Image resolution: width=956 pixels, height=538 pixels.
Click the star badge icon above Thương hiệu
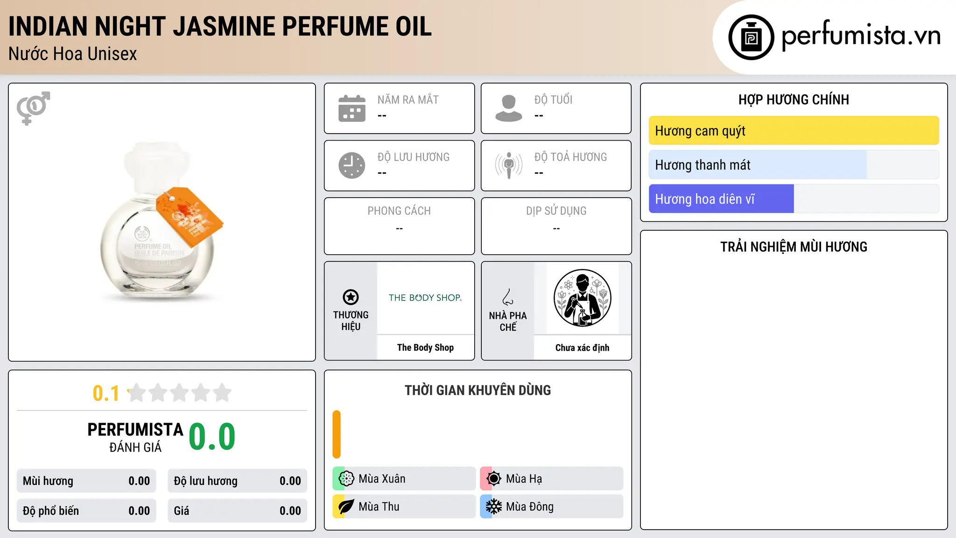[351, 297]
